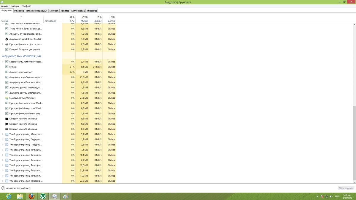Switch to the Εκκίνηση tab

pos(54,10)
